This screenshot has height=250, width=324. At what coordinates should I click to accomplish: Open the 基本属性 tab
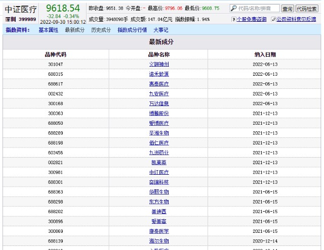[x=48, y=30]
